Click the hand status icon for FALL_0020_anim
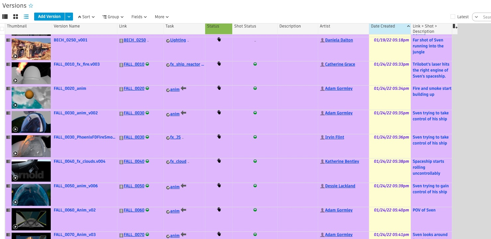The height and width of the screenshot is (239, 491). pos(219,88)
